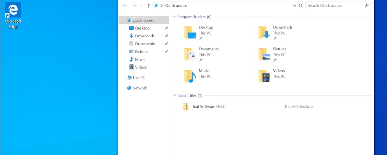Viewport: 387px width, 155px height.
Task: Click the magnifier search icon
Action: pos(367,5)
